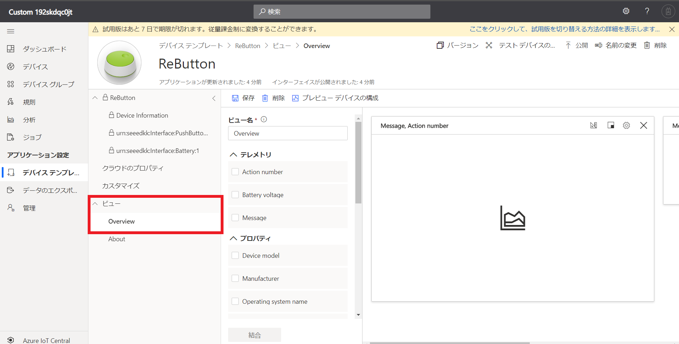The image size is (679, 344).
Task: Select the Overview view in tree
Action: click(x=121, y=221)
